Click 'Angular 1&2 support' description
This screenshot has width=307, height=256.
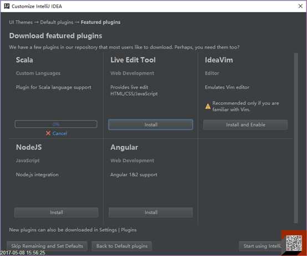point(134,175)
